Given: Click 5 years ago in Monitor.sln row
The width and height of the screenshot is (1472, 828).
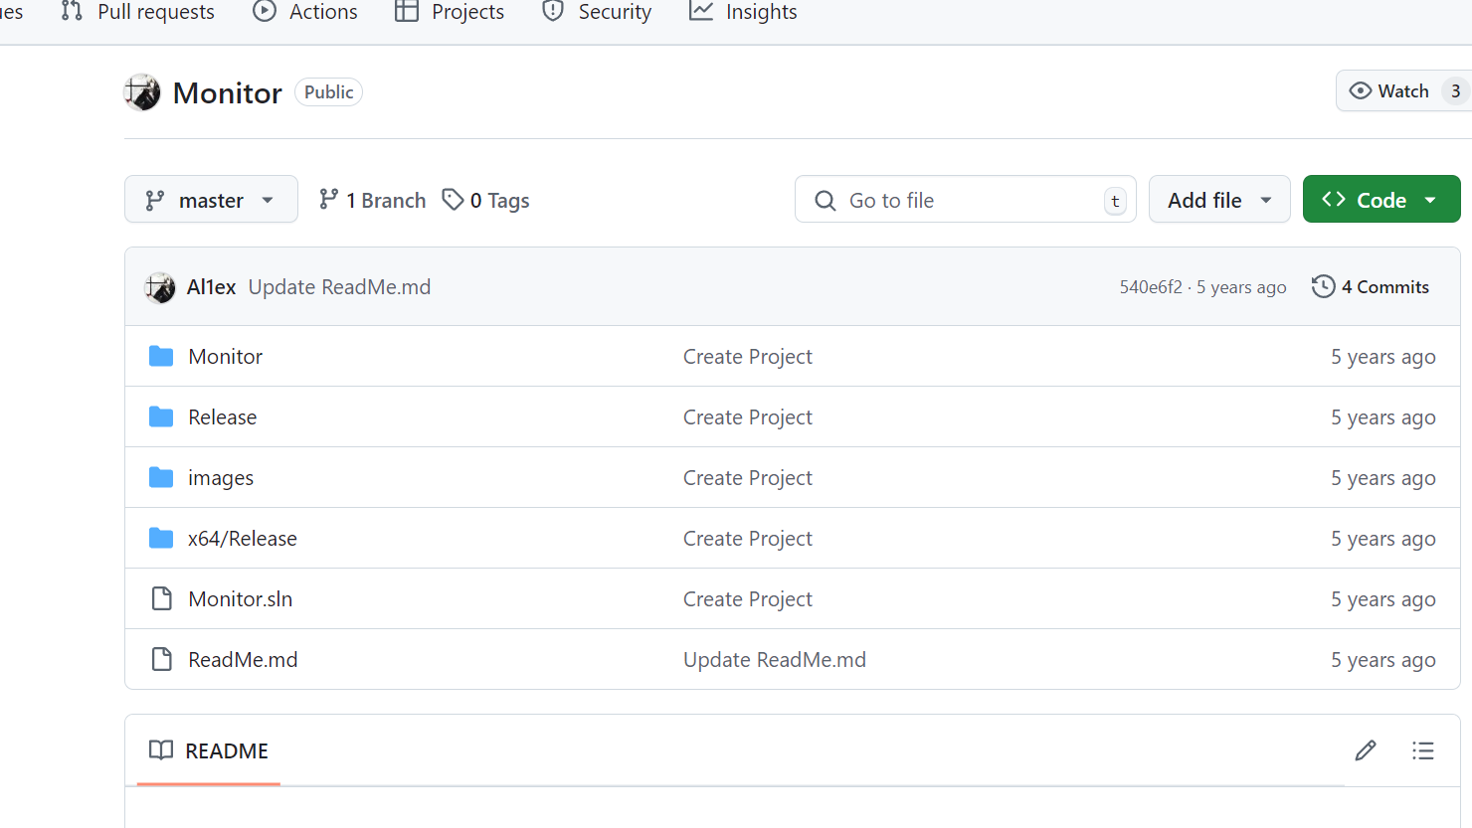Looking at the screenshot, I should 1383,599.
